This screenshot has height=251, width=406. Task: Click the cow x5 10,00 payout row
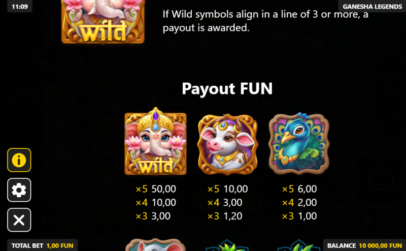tap(227, 189)
